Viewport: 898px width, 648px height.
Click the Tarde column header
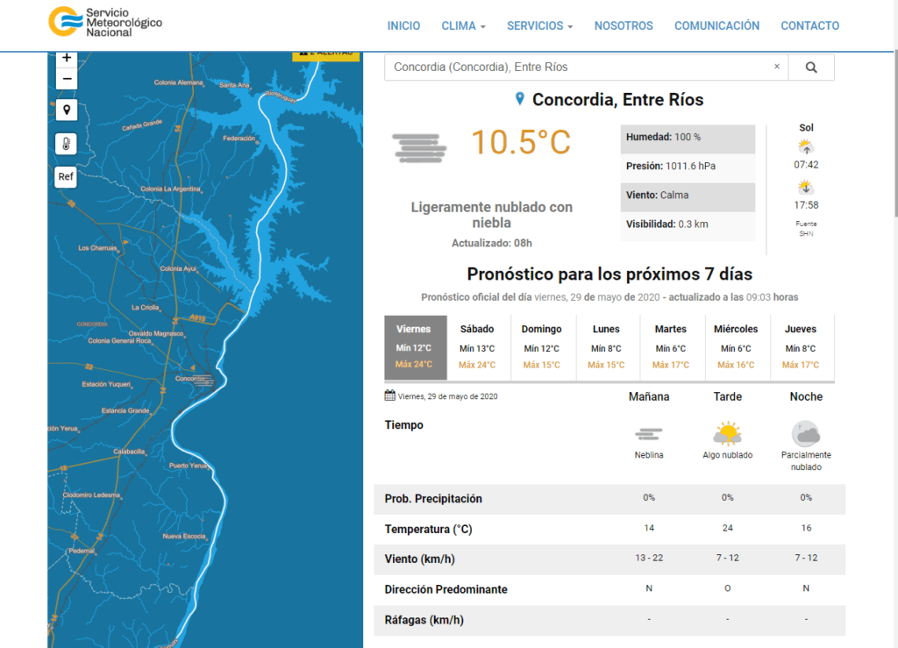pyautogui.click(x=727, y=396)
